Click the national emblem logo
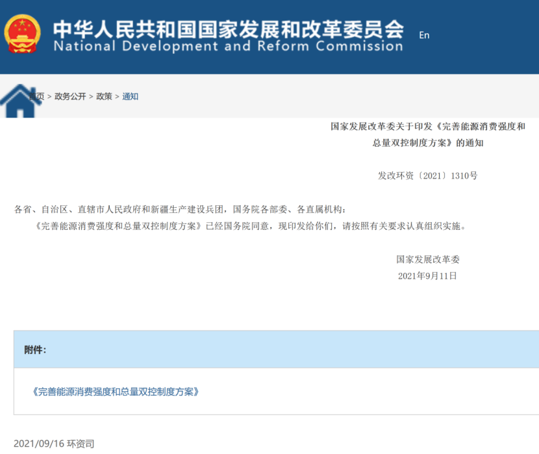The image size is (539, 454). point(23,34)
